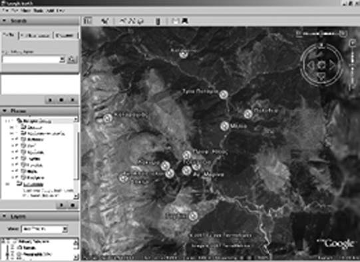Open the Help menu
This screenshot has width=360, height=262.
(x=61, y=11)
